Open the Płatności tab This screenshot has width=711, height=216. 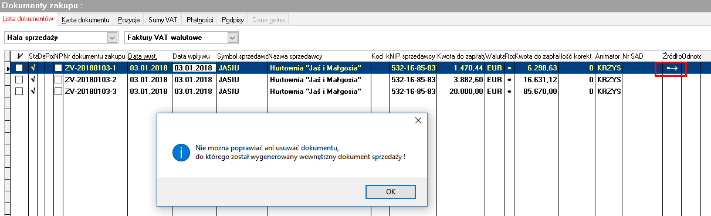[x=199, y=19]
